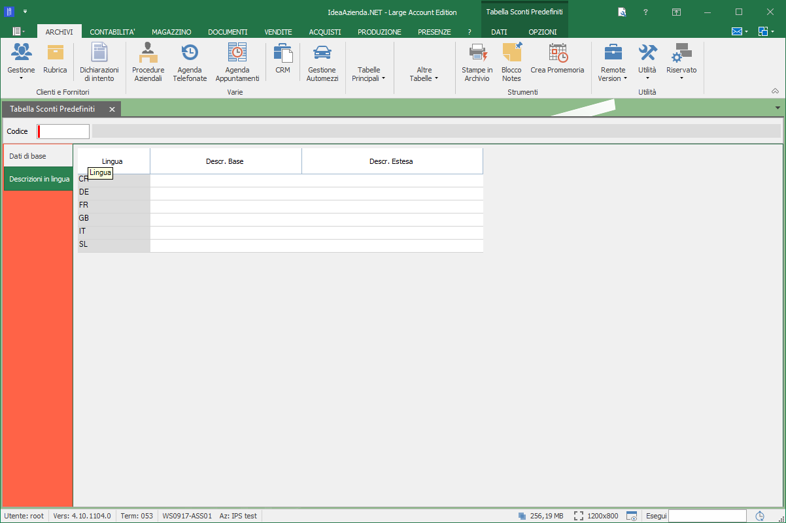Open Agenda Appuntamenti
The height and width of the screenshot is (523, 786).
point(237,63)
